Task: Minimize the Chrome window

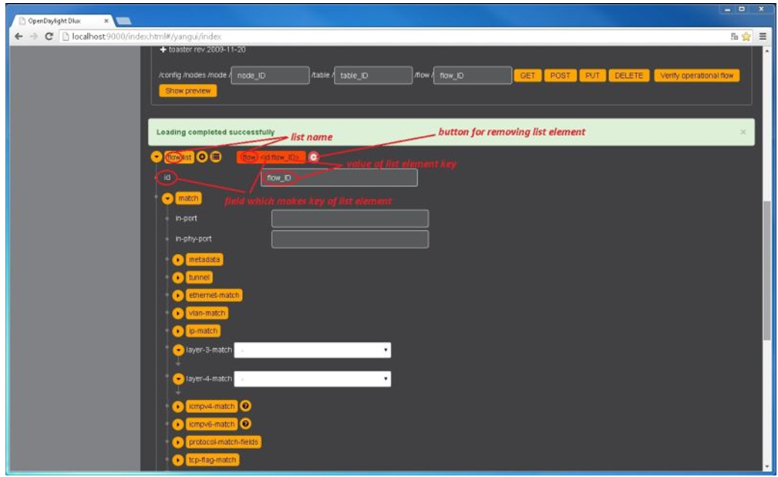Action: point(727,9)
